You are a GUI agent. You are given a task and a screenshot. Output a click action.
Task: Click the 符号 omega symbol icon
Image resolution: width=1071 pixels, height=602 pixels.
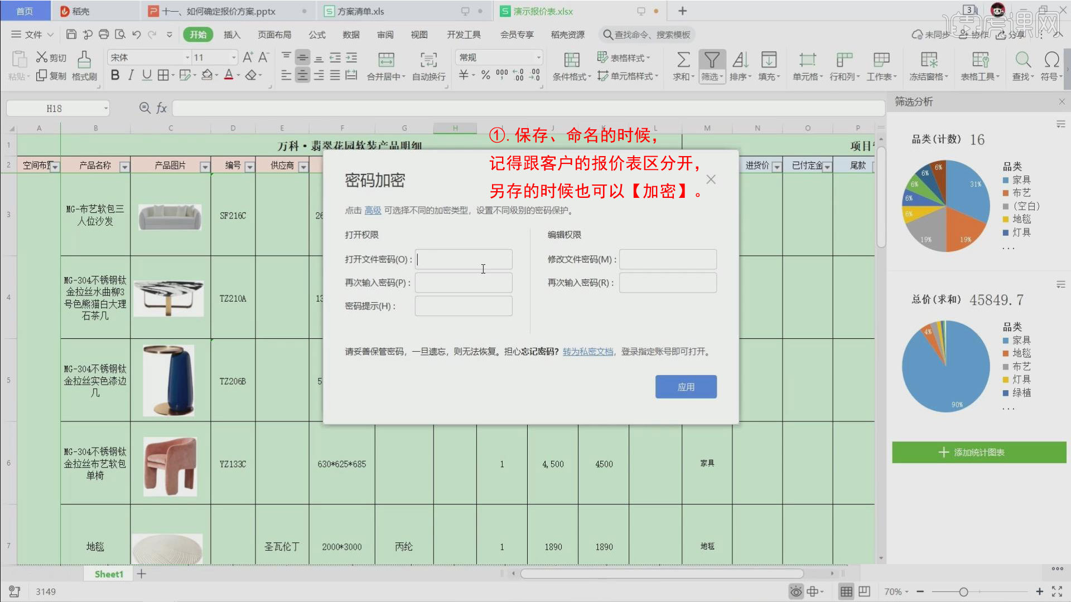click(1051, 60)
